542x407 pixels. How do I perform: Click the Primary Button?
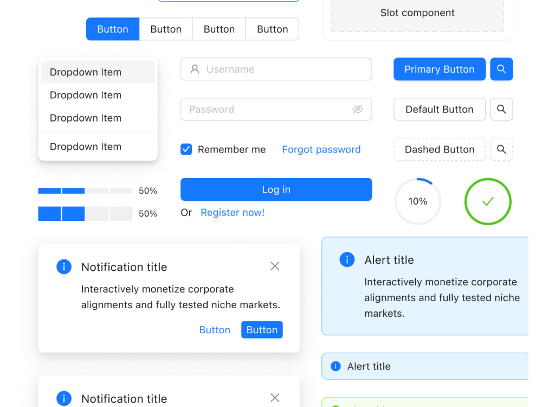[440, 69]
